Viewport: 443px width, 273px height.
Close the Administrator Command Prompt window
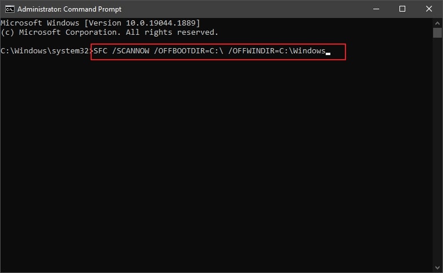pyautogui.click(x=429, y=9)
